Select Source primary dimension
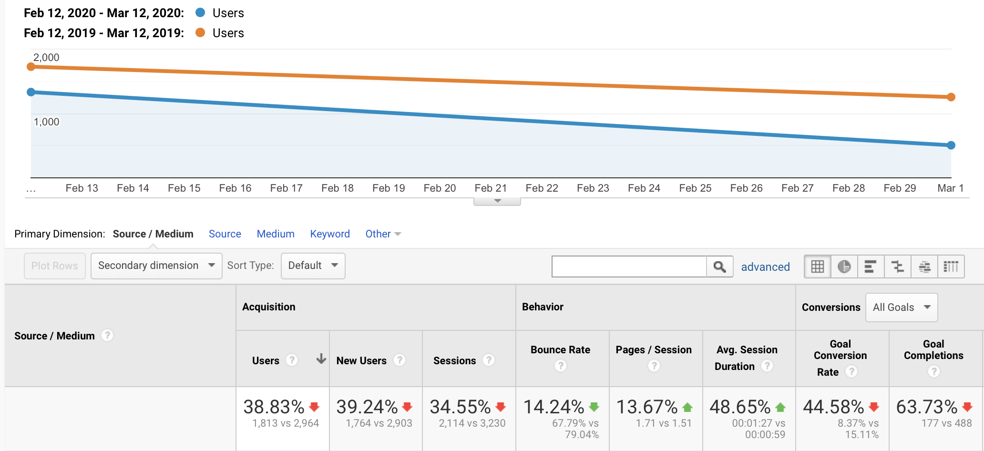 (225, 234)
